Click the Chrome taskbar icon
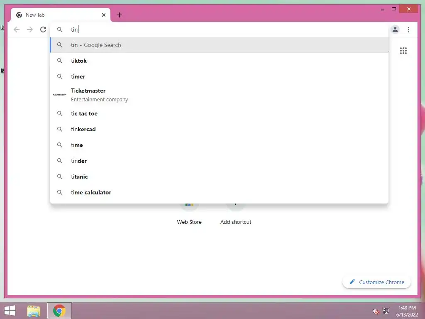The width and height of the screenshot is (425, 319). pyautogui.click(x=59, y=311)
